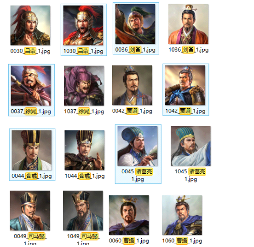Click the filename text 1042_贾诩_1.jpg
This screenshot has width=254, height=247.
tap(185, 111)
